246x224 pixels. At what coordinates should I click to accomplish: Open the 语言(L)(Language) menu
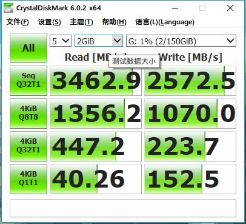pos(165,22)
